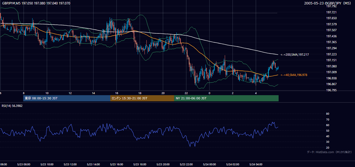This screenshot has height=167, width=355.
Task: Click the 5/24 02:00 bottom time label
Action: (232, 164)
